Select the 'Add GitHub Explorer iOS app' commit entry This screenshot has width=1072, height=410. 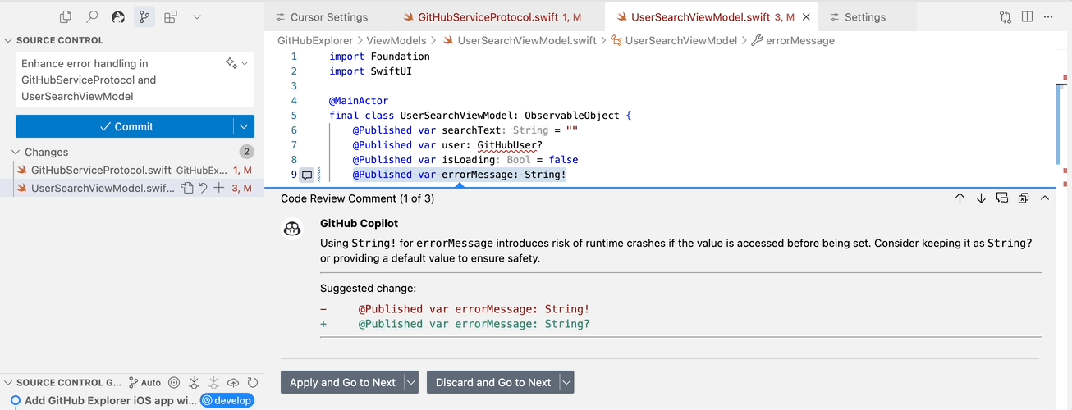110,400
